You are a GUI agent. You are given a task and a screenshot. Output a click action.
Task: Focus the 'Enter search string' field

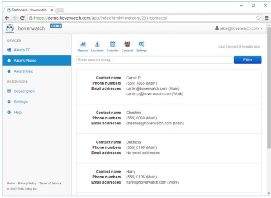155,60
